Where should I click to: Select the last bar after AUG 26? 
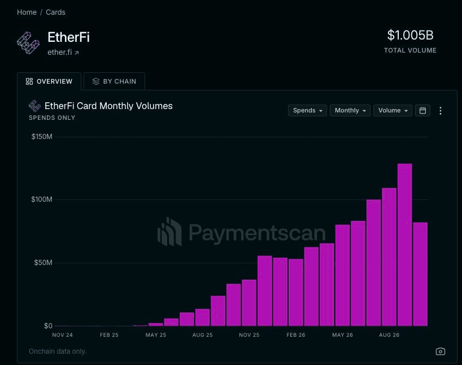pos(420,274)
